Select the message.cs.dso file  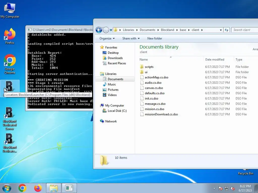click(155, 104)
